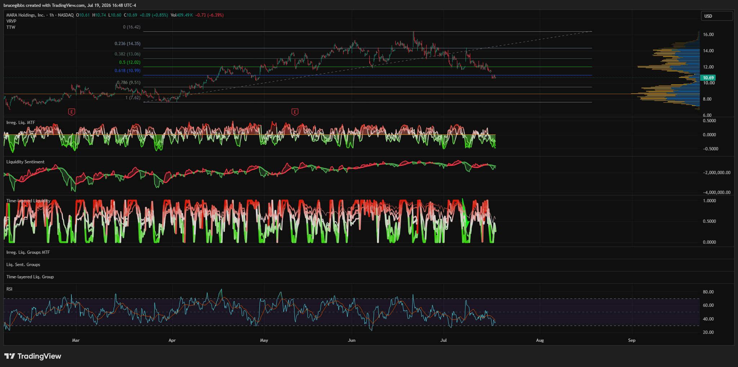Click the Fibonacci label 0.786 (9.51)

[x=129, y=83]
